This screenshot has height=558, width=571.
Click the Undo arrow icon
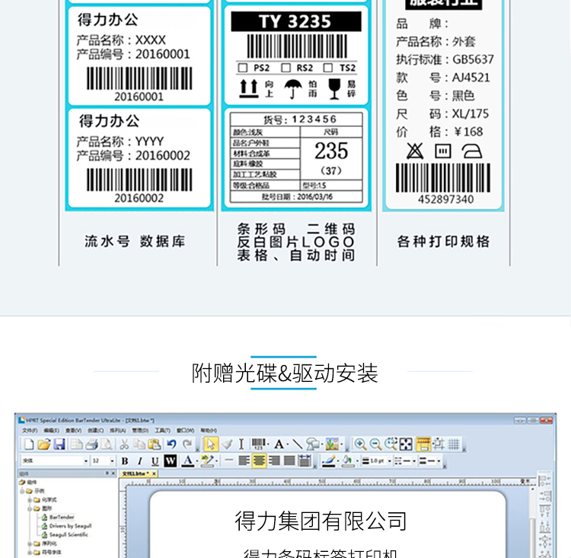point(171,444)
